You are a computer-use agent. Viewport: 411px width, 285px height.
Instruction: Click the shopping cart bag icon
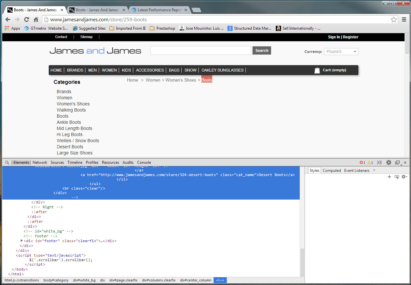317,70
